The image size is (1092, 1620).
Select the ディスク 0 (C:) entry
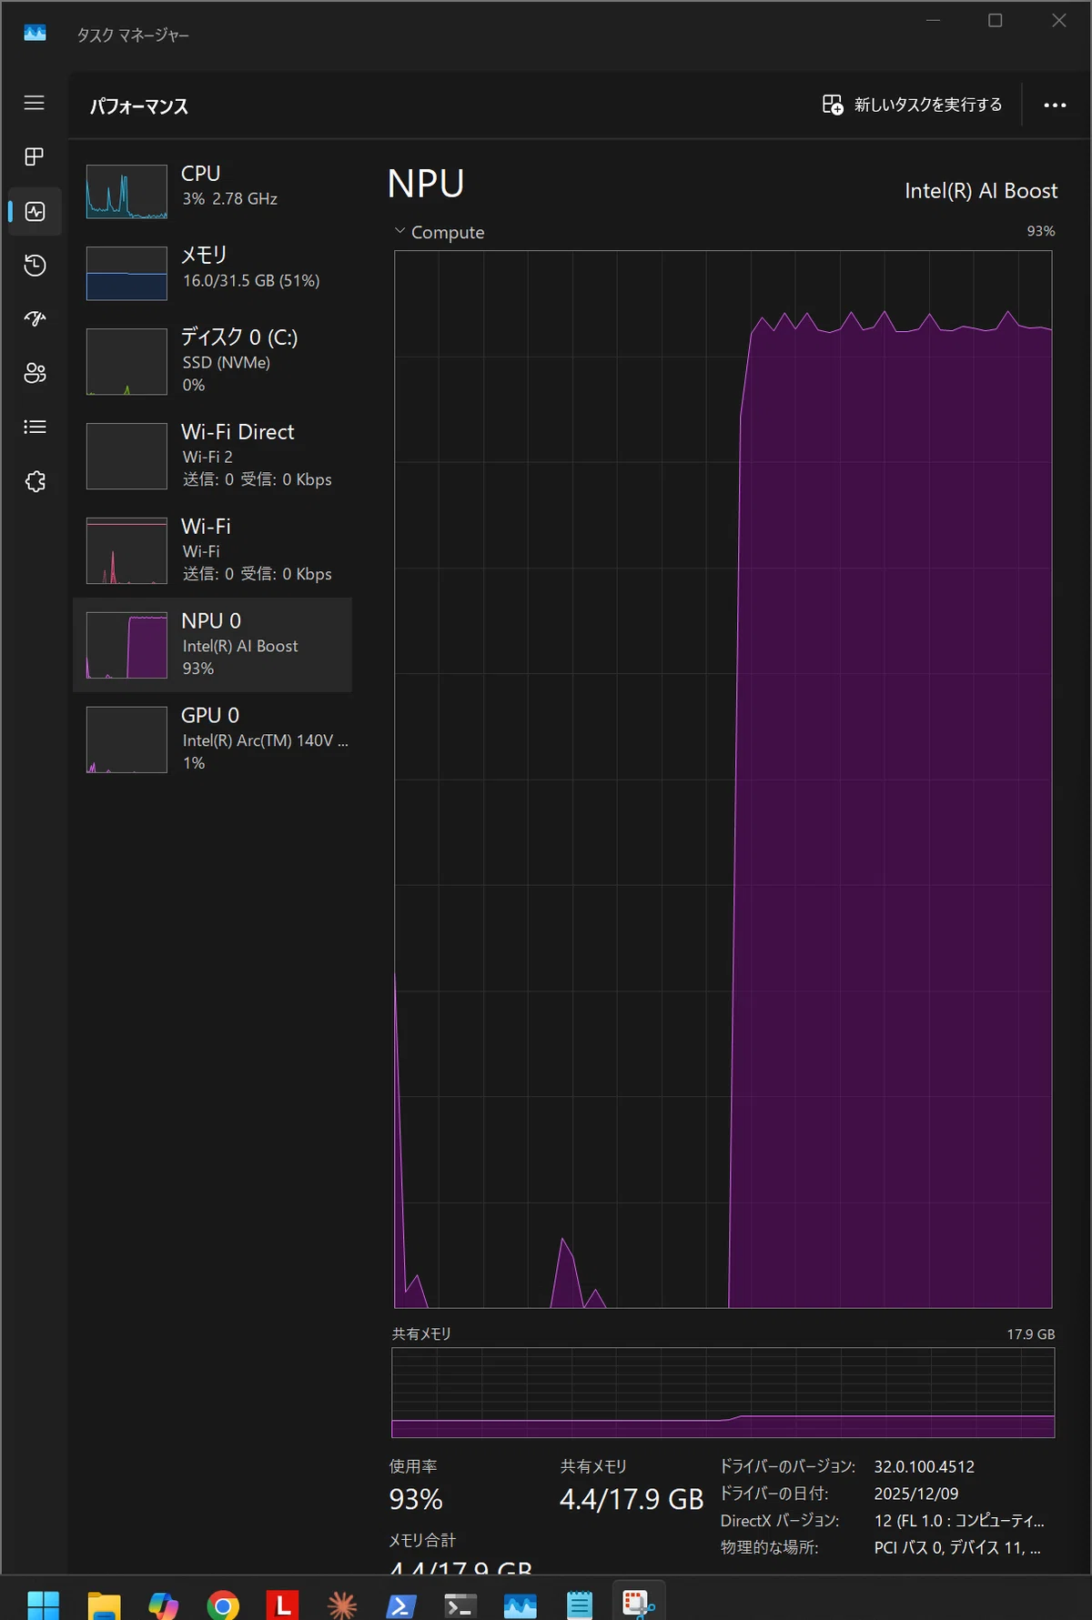point(212,361)
